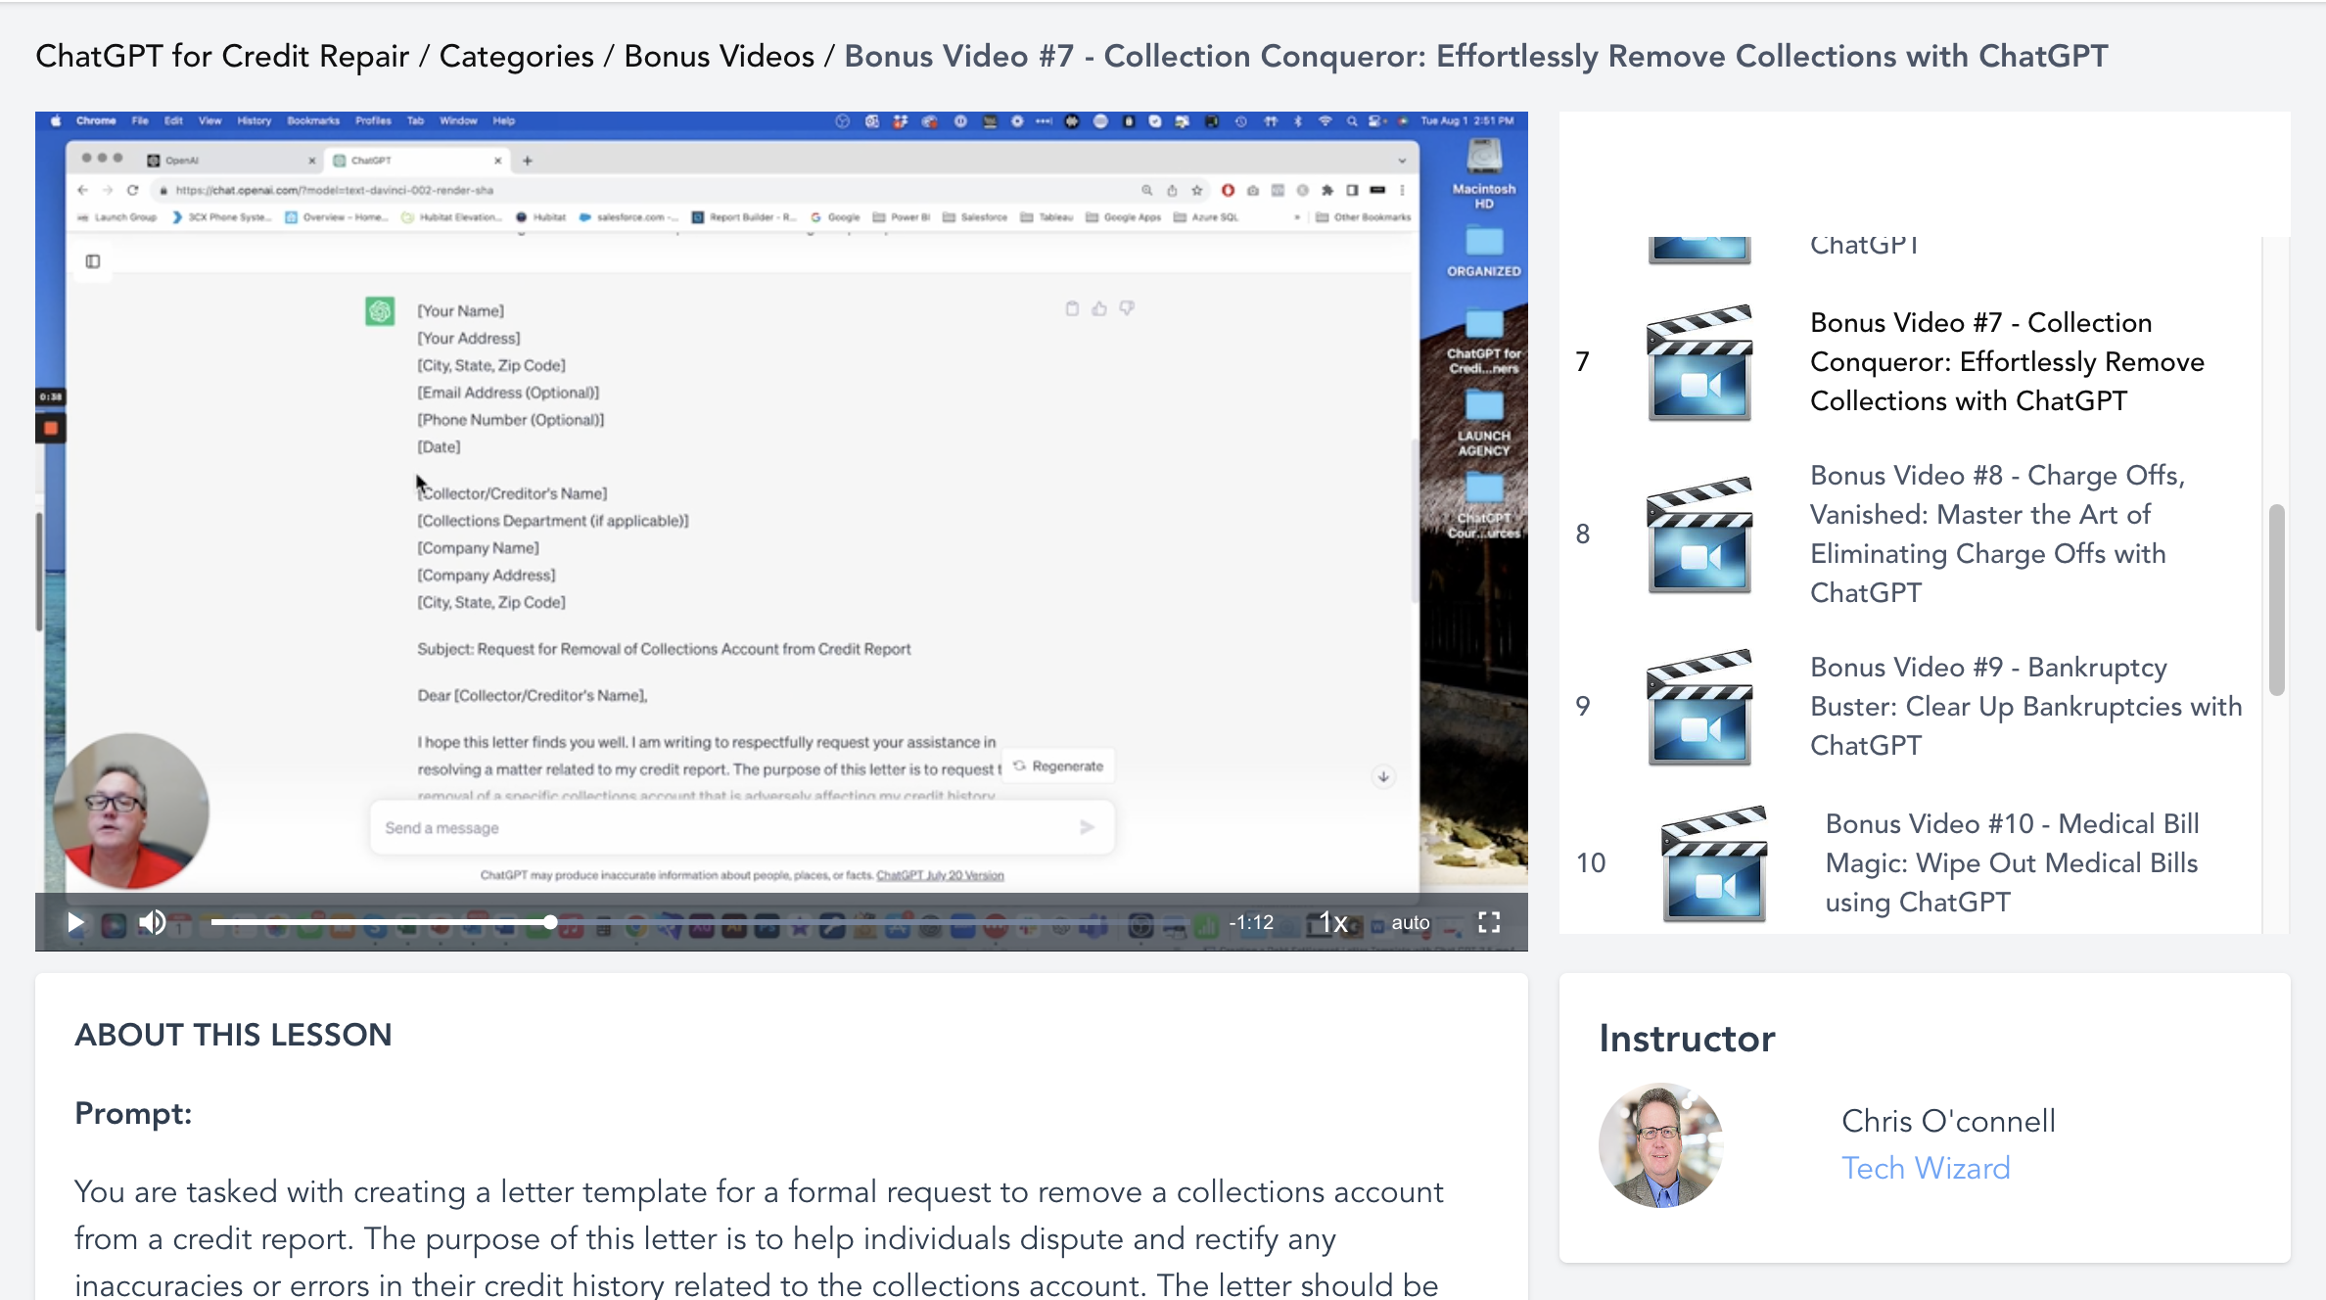This screenshot has width=2326, height=1300.
Task: Click thumbs down icon on ChatGPT response
Action: pyautogui.click(x=1127, y=308)
